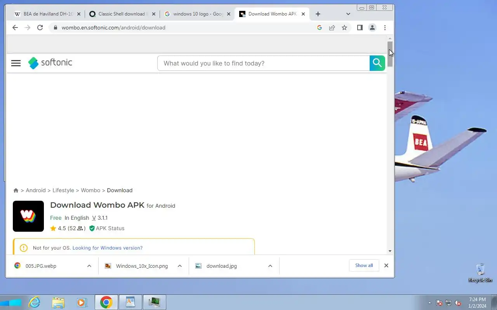Click the green APK Status shield icon
The height and width of the screenshot is (310, 497).
[92, 228]
